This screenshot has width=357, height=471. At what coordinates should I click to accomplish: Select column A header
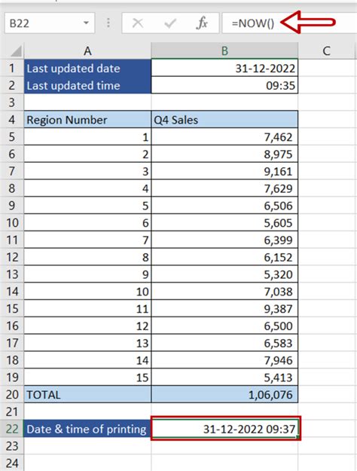tap(87, 51)
